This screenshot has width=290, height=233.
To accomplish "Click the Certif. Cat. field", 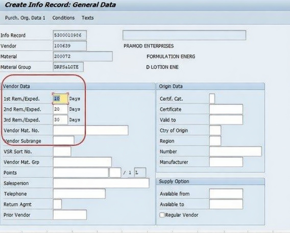I will click(212, 99).
